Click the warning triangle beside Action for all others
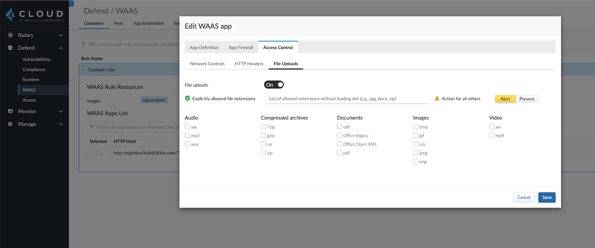The image size is (595, 248). pos(437,99)
